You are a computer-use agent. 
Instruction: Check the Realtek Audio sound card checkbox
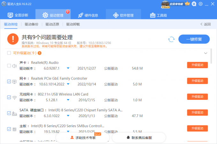point(9,65)
